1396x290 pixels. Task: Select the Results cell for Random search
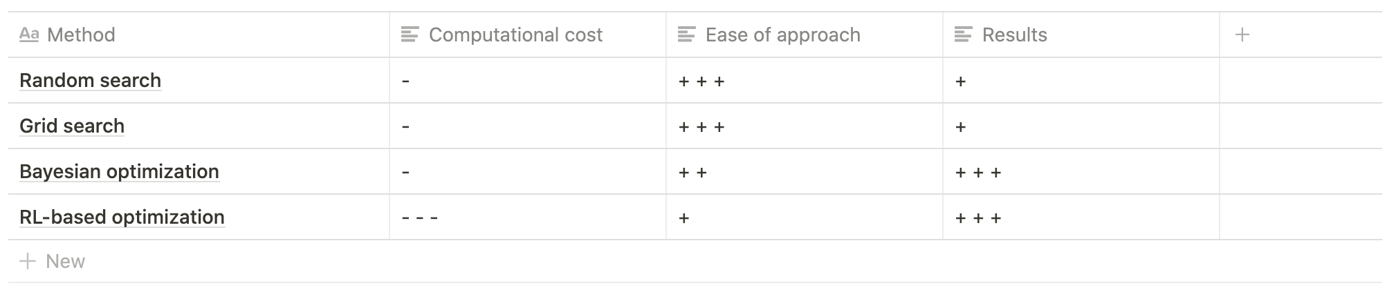click(1081, 81)
